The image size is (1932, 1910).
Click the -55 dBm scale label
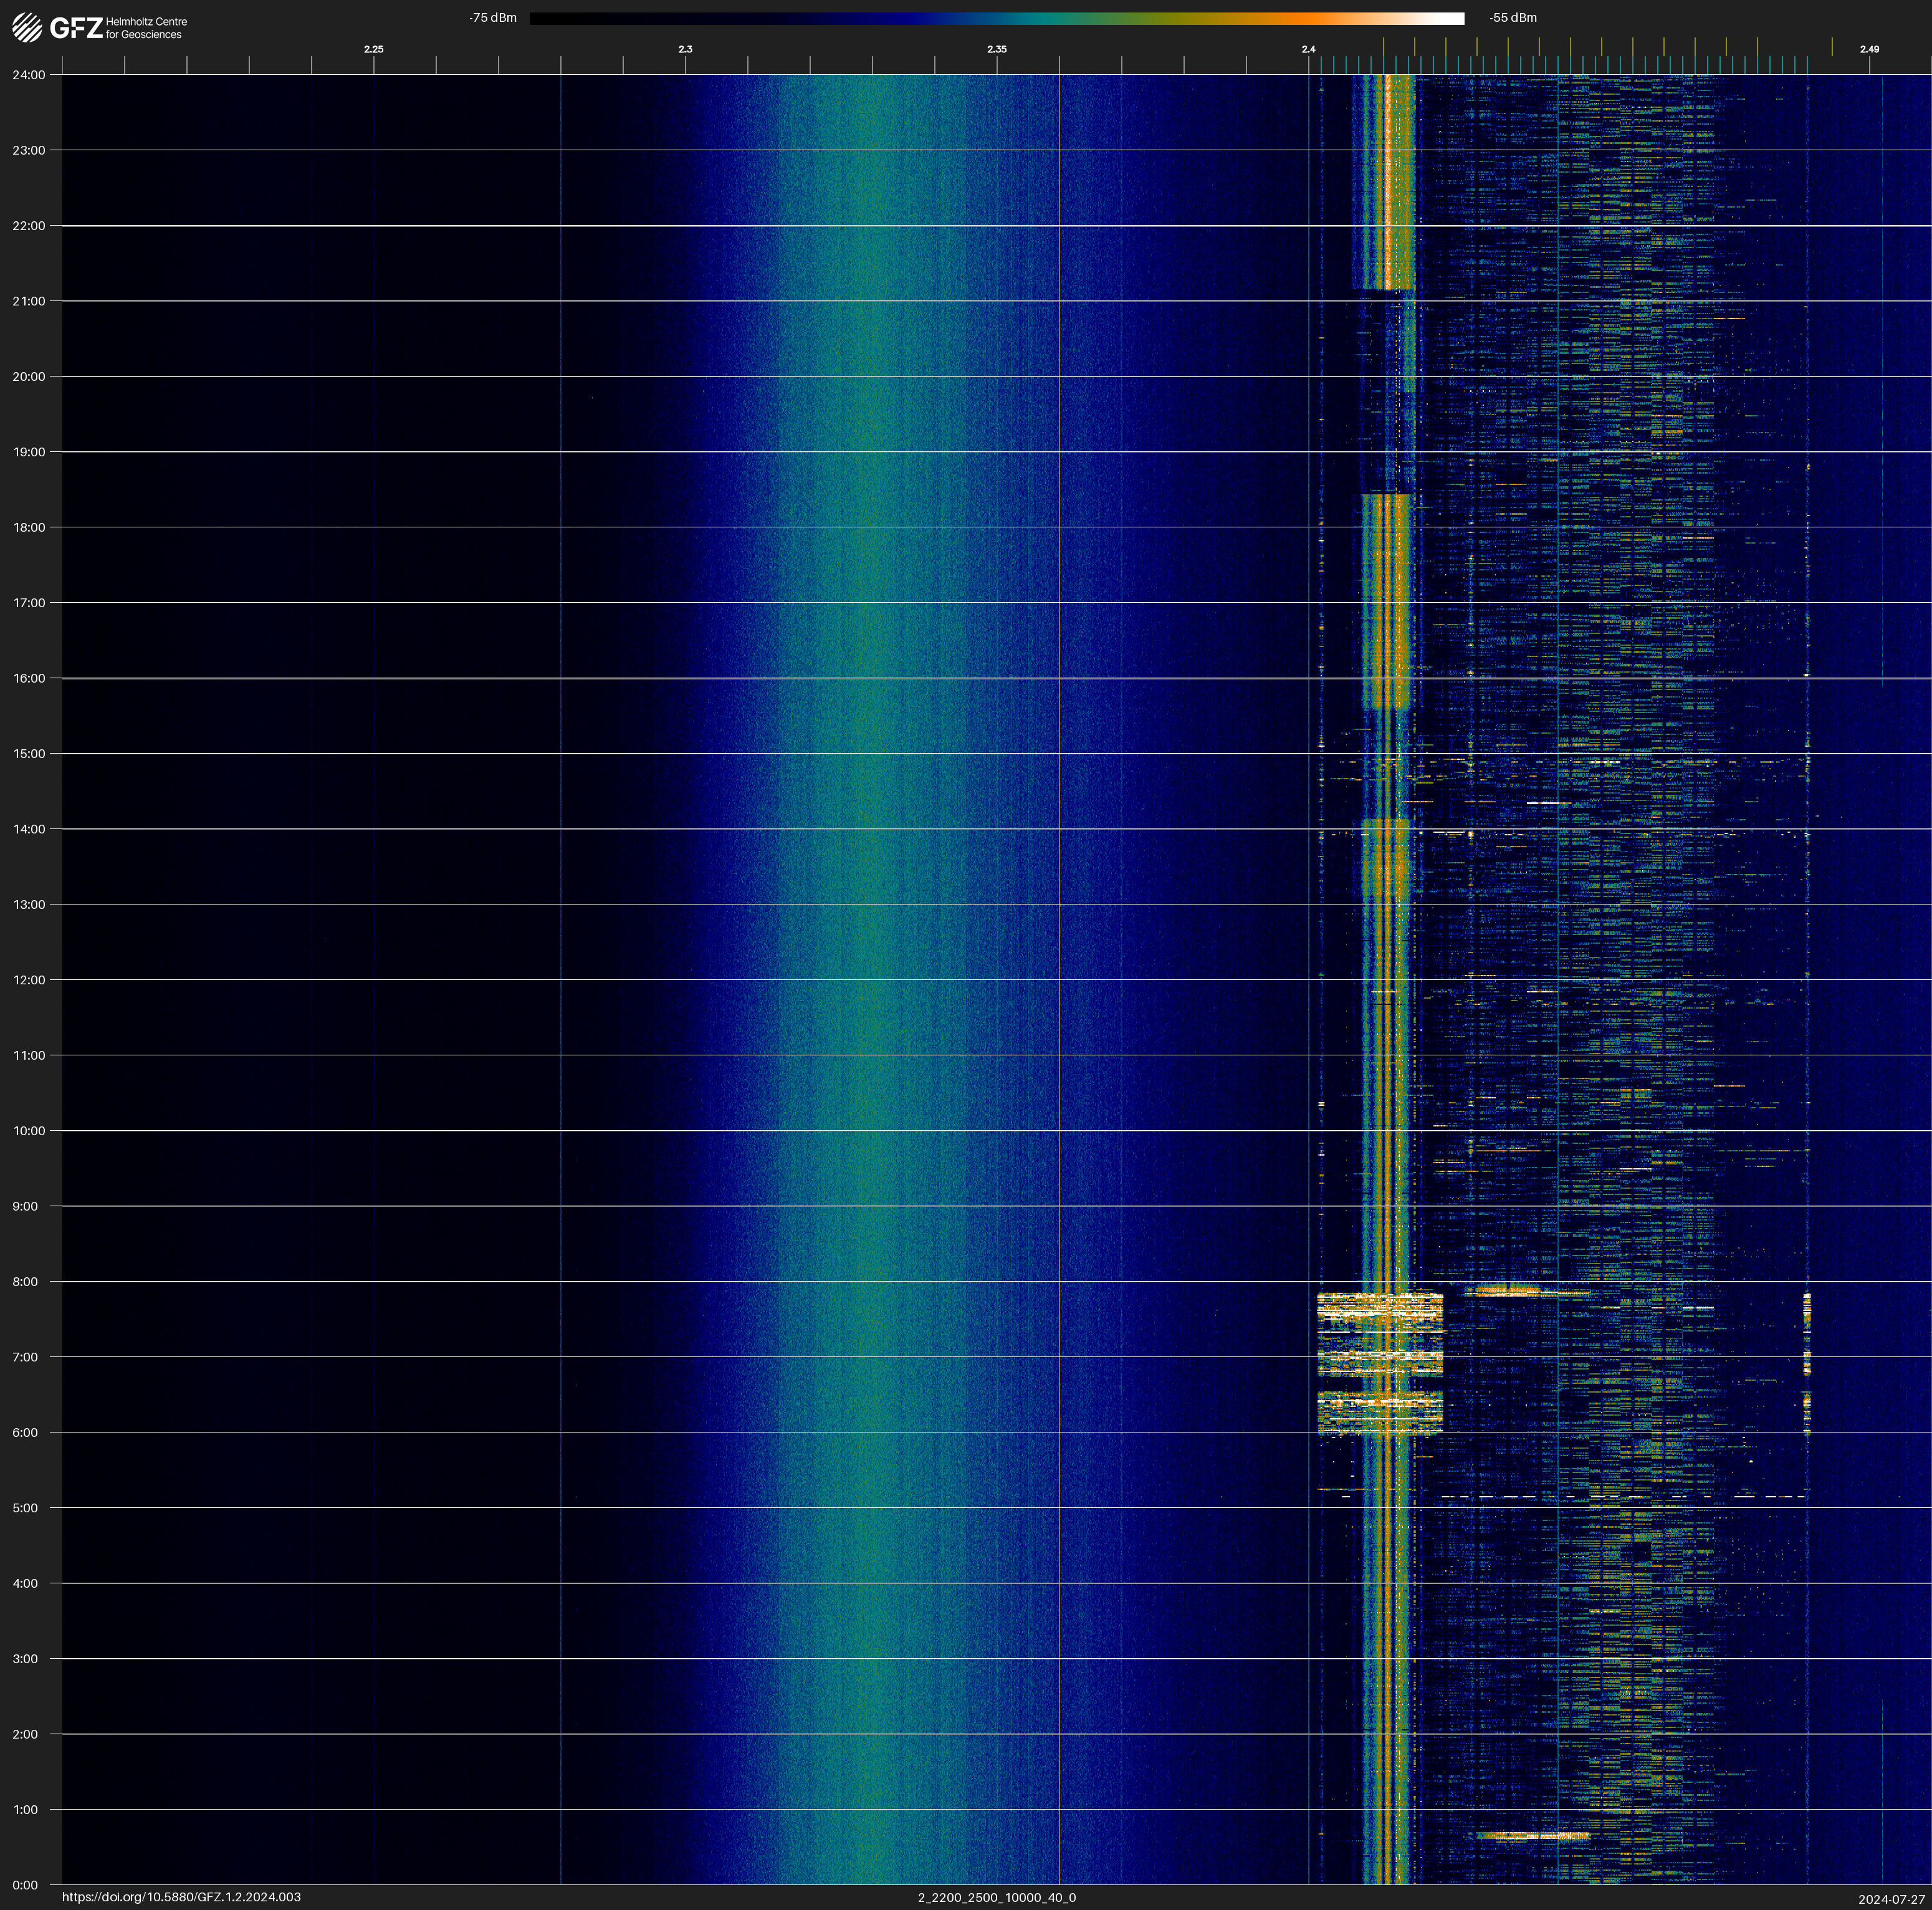coord(1512,18)
